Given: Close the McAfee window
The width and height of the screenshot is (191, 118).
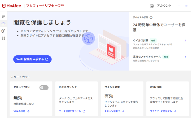Looking at the screenshot, I should pos(186,6).
